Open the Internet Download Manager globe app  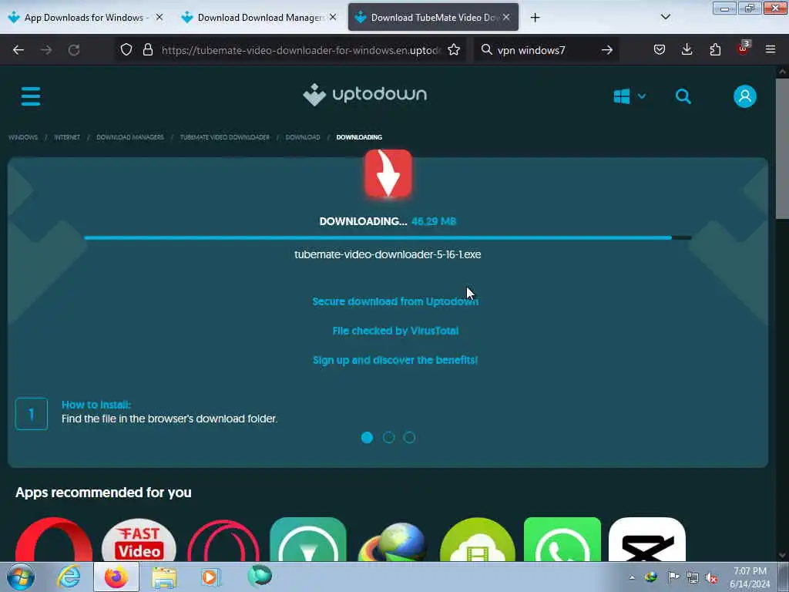(x=393, y=541)
